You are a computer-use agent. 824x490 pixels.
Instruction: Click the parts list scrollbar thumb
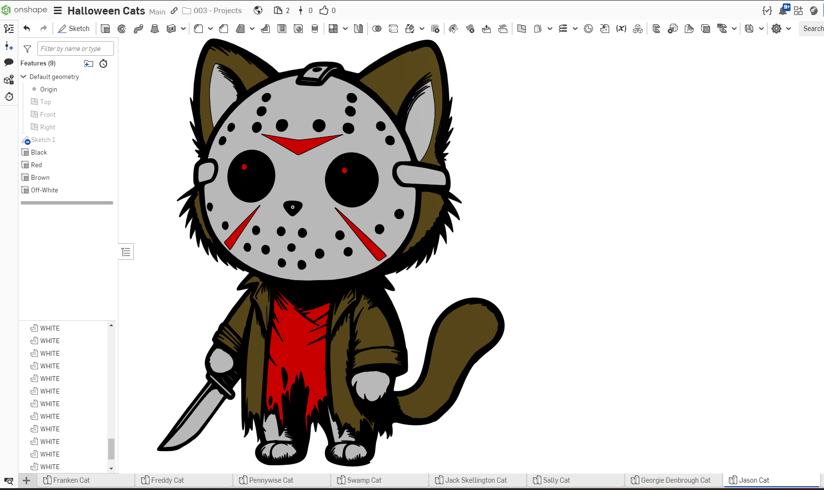click(111, 448)
